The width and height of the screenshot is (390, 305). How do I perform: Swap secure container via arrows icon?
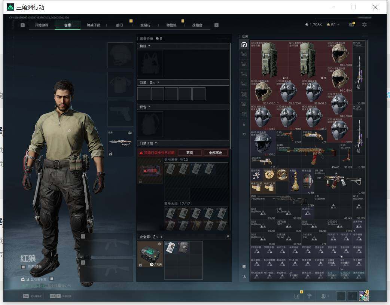[x=160, y=244]
